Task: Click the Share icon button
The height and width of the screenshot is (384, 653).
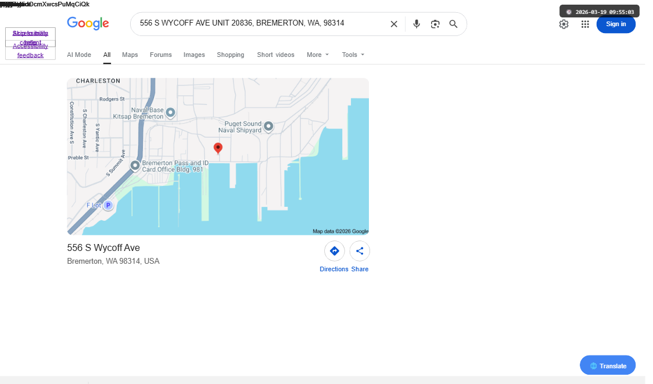Action: pos(360,251)
